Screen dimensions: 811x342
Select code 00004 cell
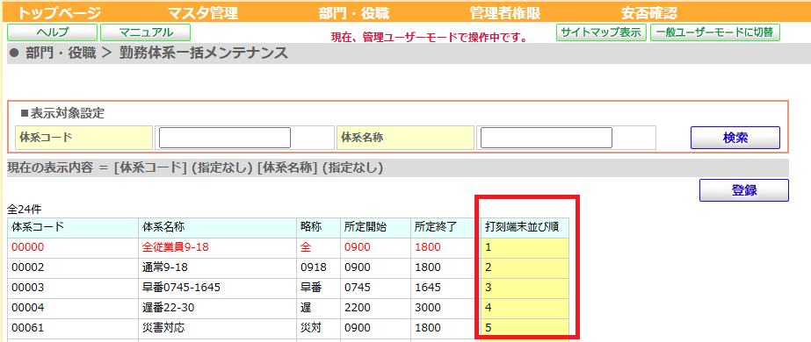73,308
